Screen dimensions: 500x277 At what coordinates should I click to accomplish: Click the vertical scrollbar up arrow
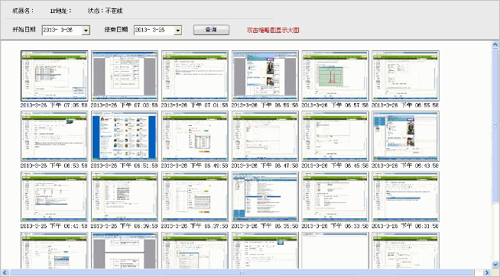pos(495,44)
